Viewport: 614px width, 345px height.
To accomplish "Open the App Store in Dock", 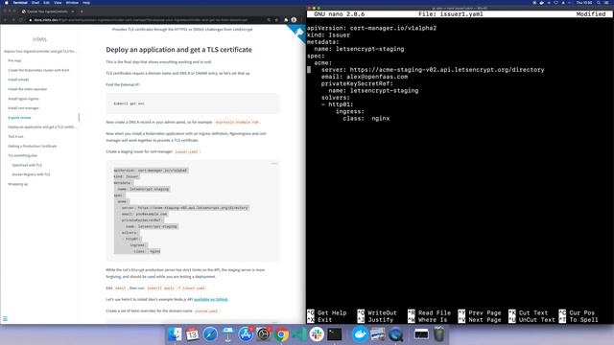I will [x=246, y=334].
